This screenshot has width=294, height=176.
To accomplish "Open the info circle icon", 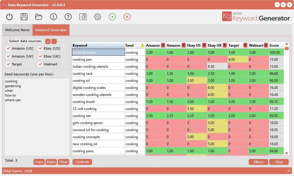I will pyautogui.click(x=54, y=17).
